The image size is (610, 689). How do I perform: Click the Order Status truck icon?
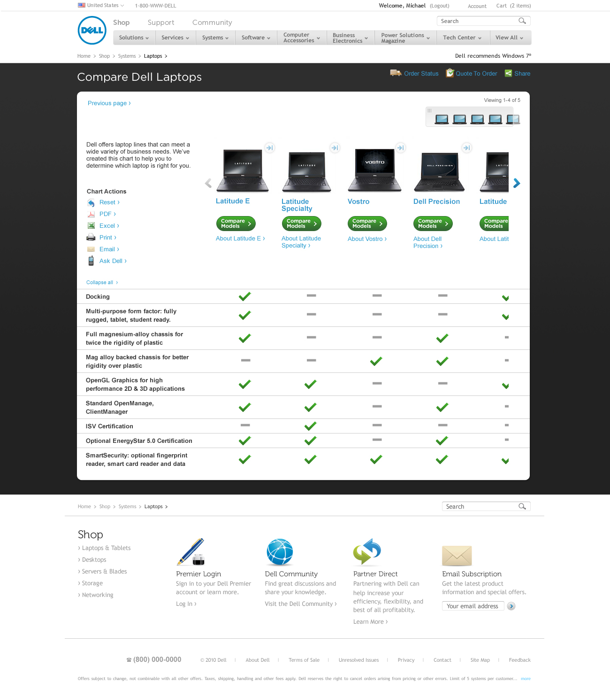396,73
